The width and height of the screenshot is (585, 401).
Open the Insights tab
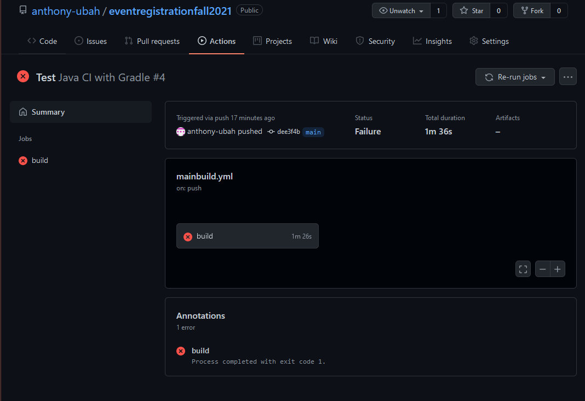point(433,41)
